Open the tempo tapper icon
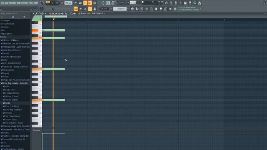Screen dimensions: 267x150 [x=166, y=9]
